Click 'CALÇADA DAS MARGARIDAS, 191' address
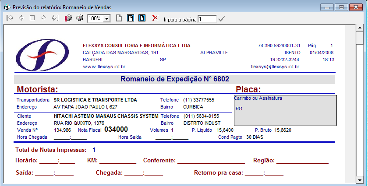368x186 pixels. tap(120, 53)
